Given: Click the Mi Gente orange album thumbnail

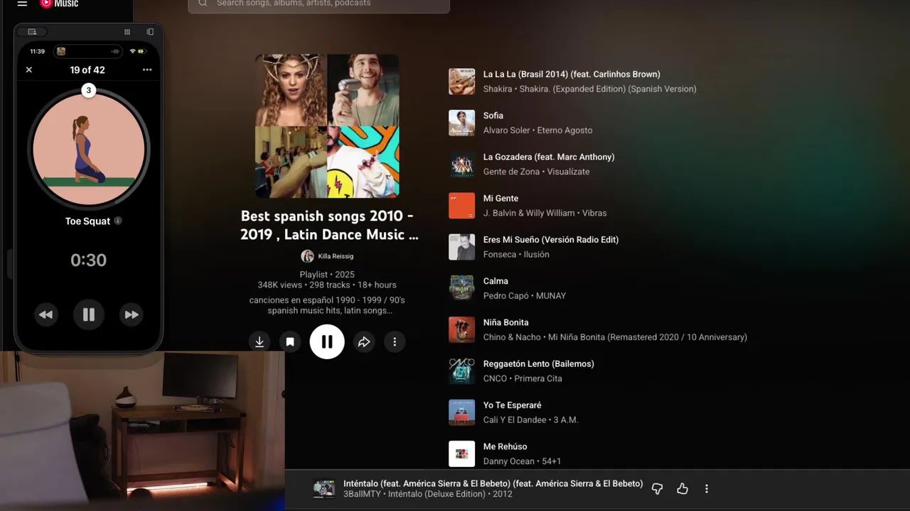Looking at the screenshot, I should tap(461, 206).
